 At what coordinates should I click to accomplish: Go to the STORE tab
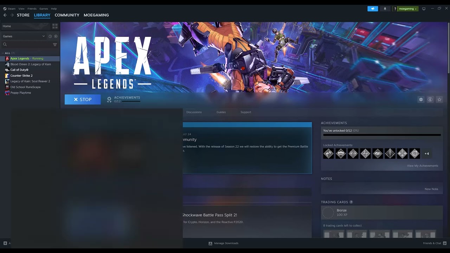tap(23, 15)
